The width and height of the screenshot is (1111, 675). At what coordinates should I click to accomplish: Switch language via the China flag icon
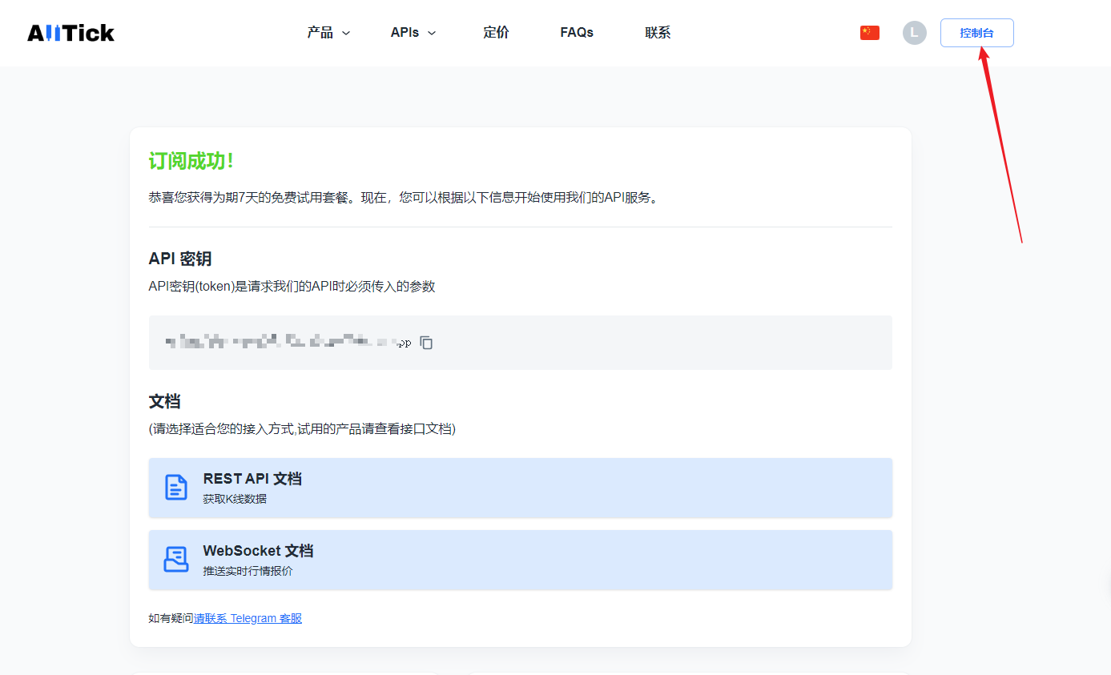[869, 33]
